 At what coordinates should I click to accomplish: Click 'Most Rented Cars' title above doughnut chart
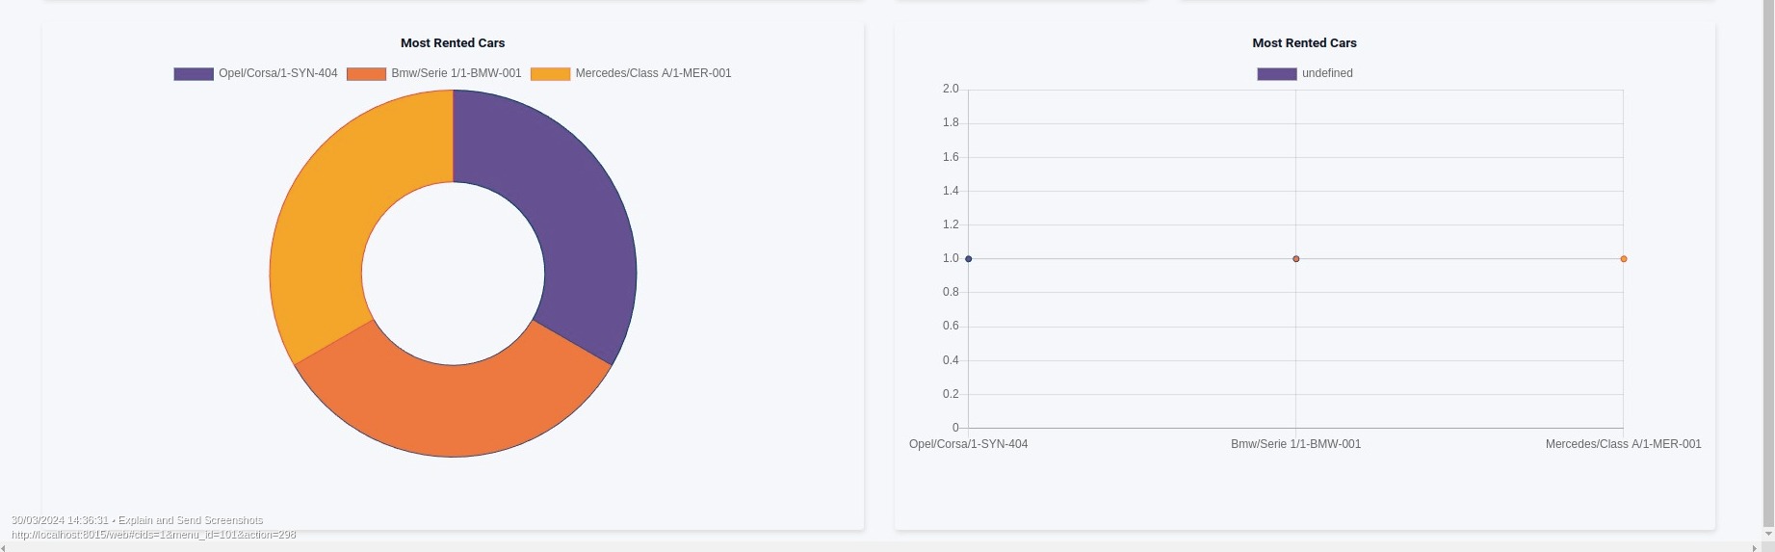453,43
